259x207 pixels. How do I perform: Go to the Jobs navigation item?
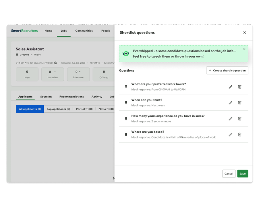(64, 31)
